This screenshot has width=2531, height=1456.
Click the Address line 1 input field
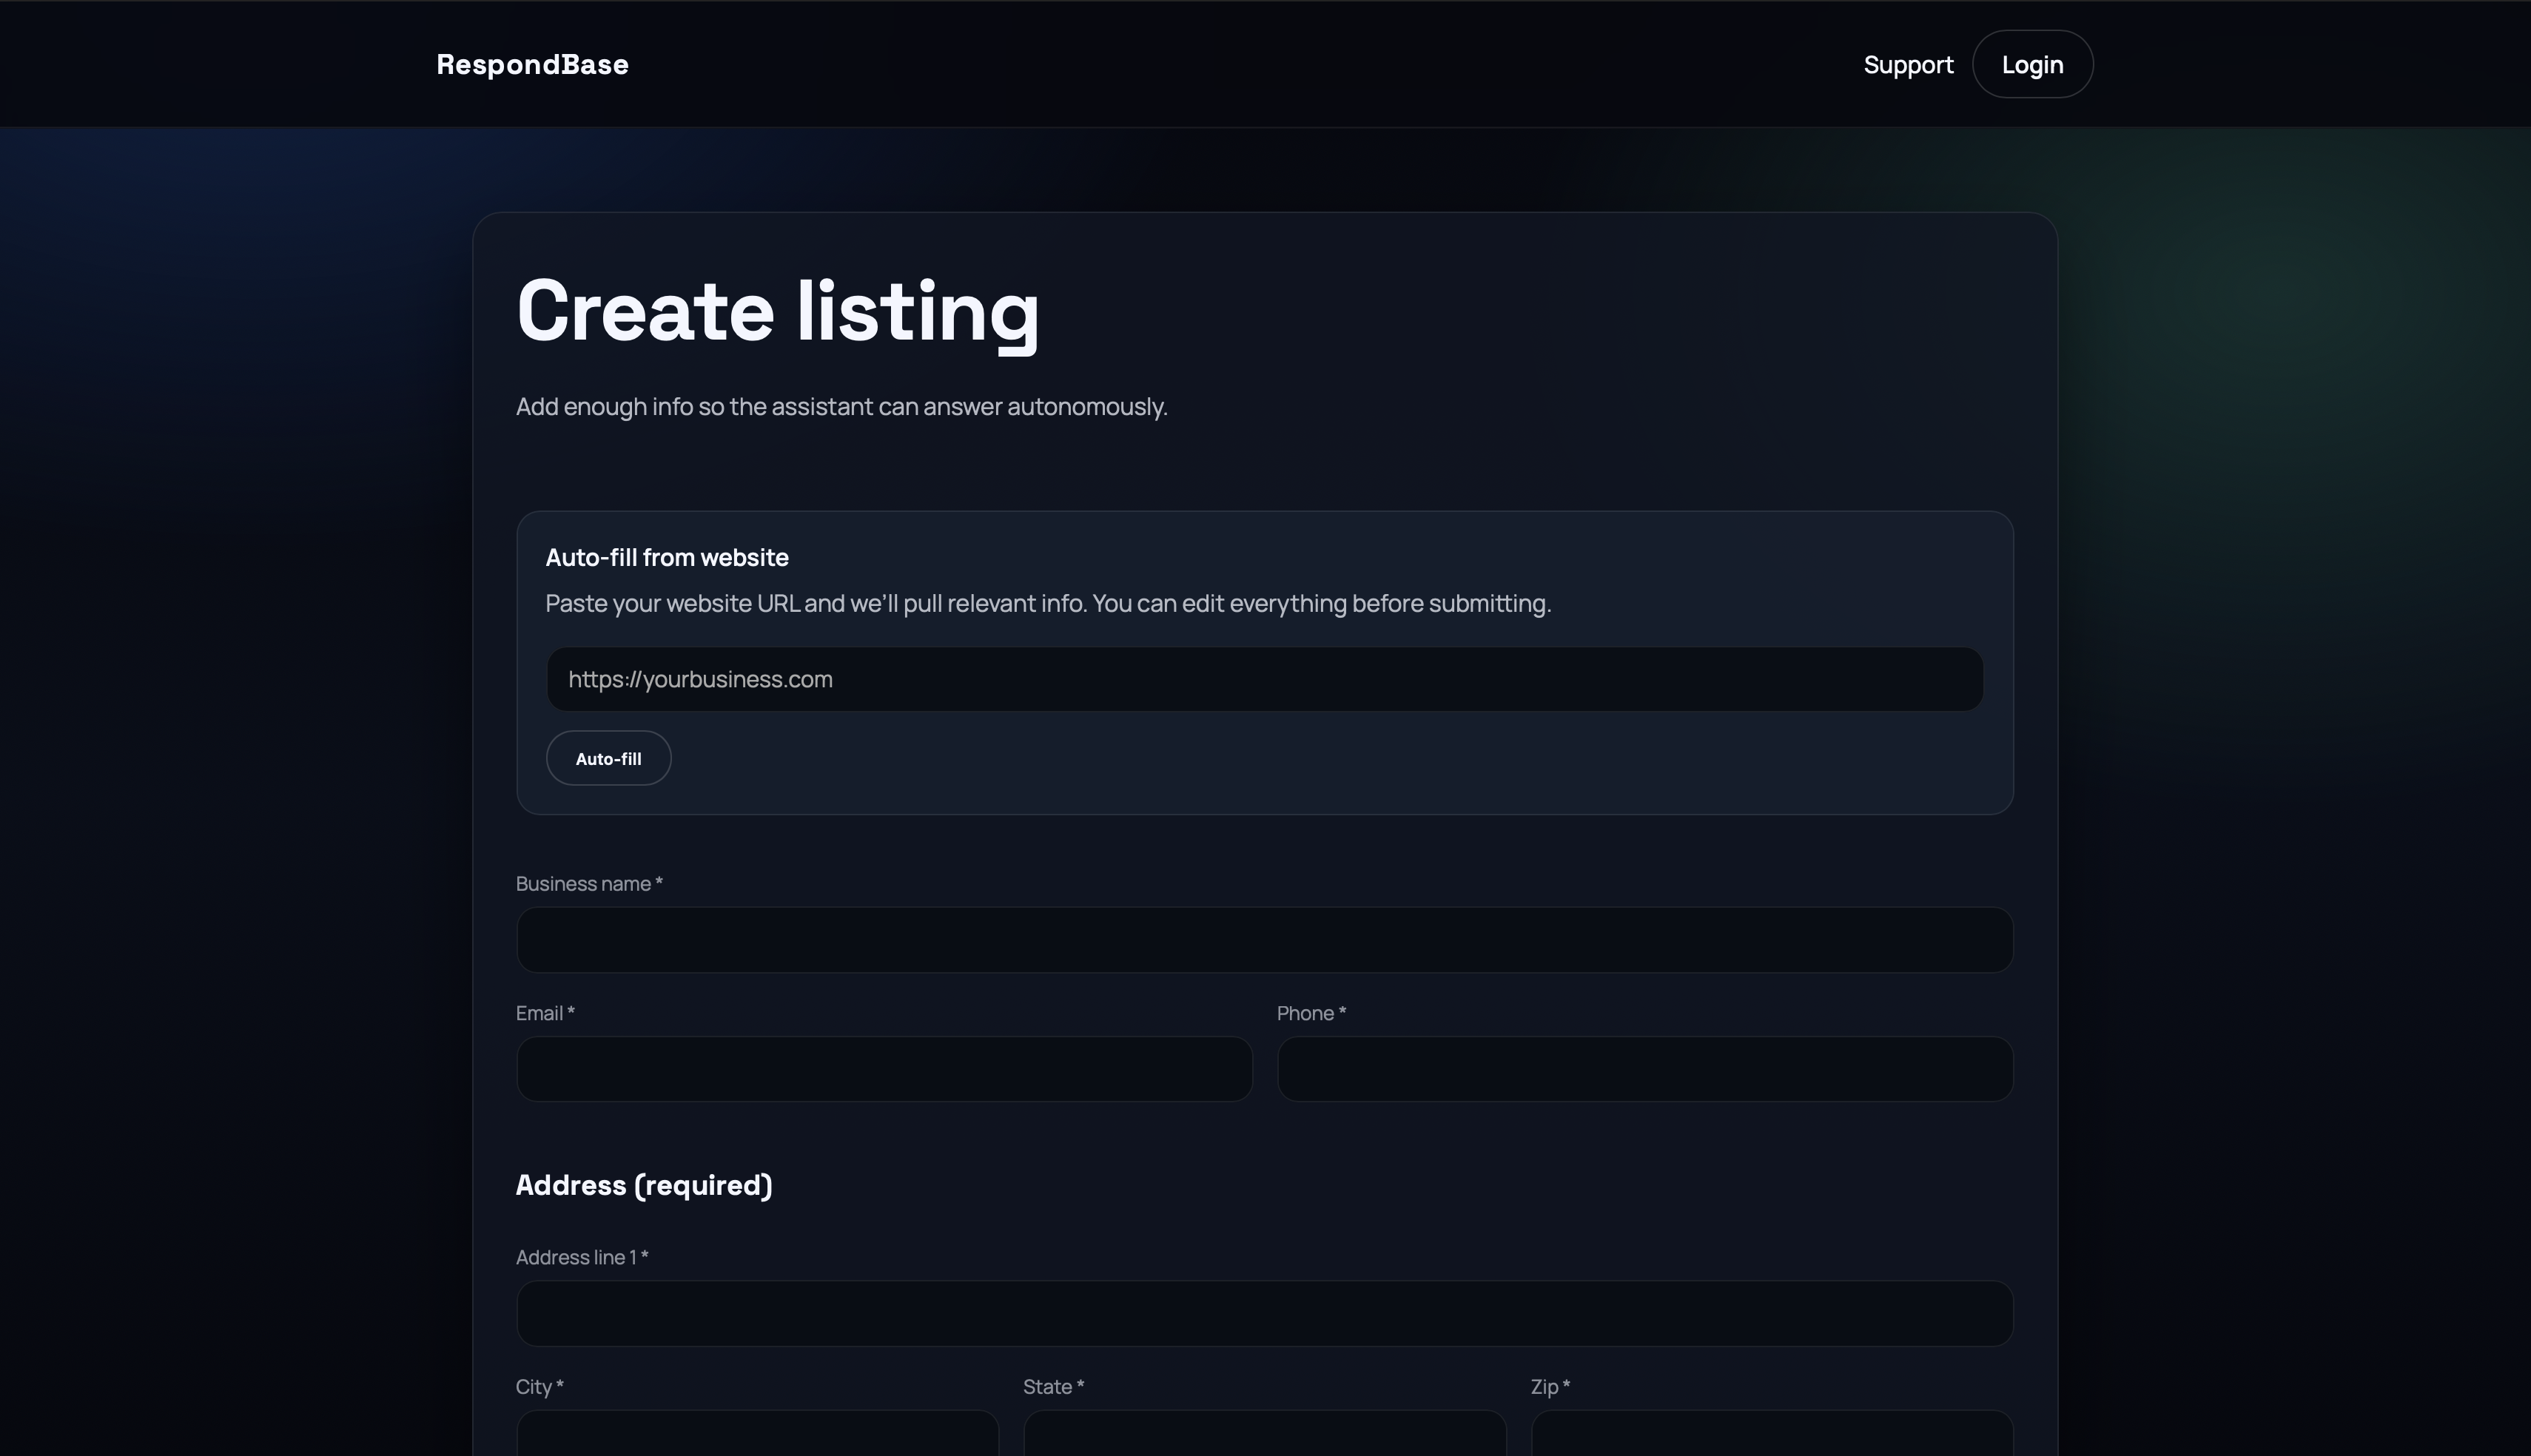pyautogui.click(x=1263, y=1312)
